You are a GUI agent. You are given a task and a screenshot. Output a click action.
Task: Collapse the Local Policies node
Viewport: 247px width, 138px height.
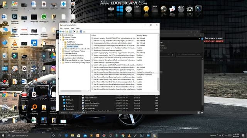pos(61,40)
